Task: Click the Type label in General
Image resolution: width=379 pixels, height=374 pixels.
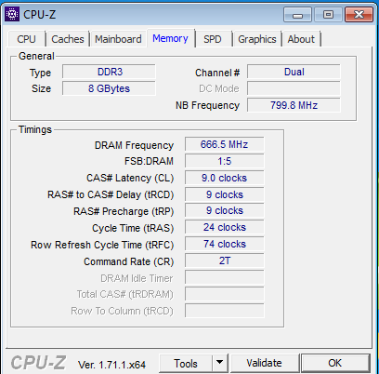Action: 40,73
